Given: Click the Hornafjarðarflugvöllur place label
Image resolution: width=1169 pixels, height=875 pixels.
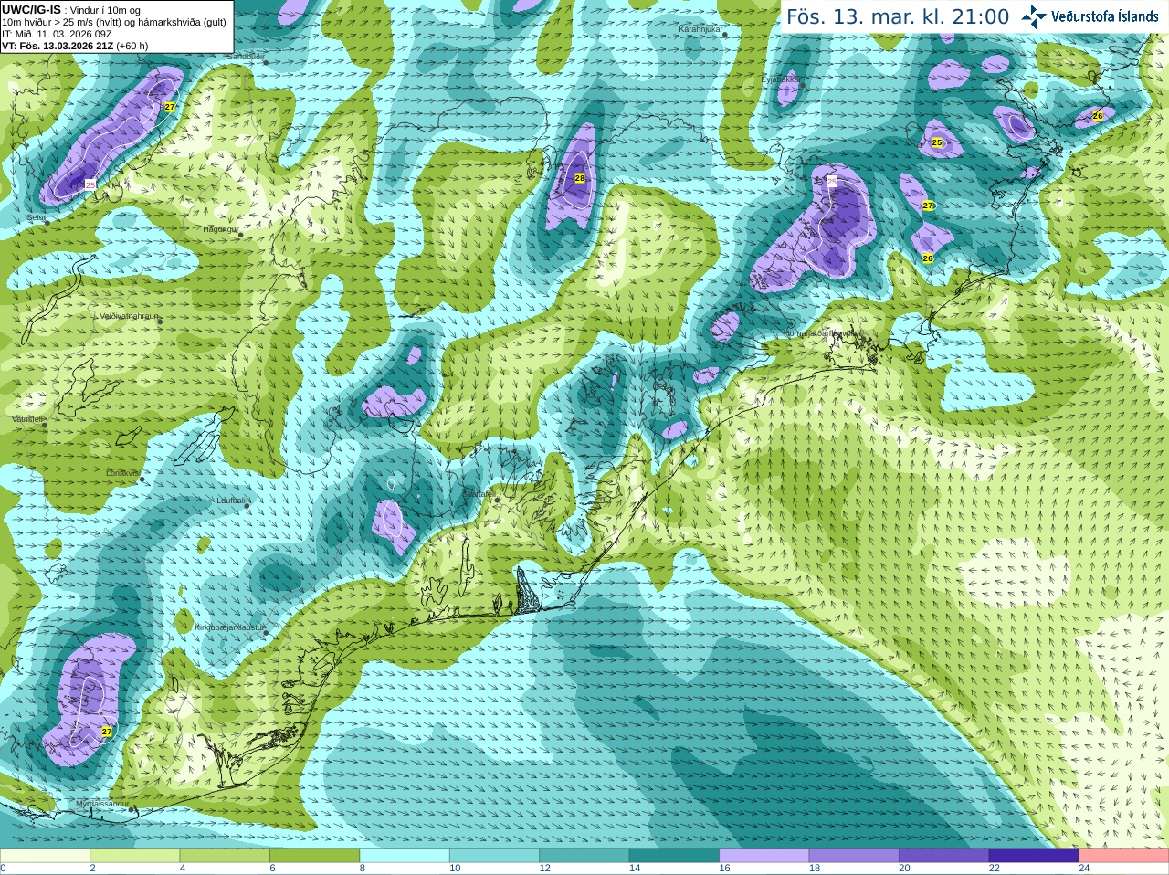Looking at the screenshot, I should [824, 333].
